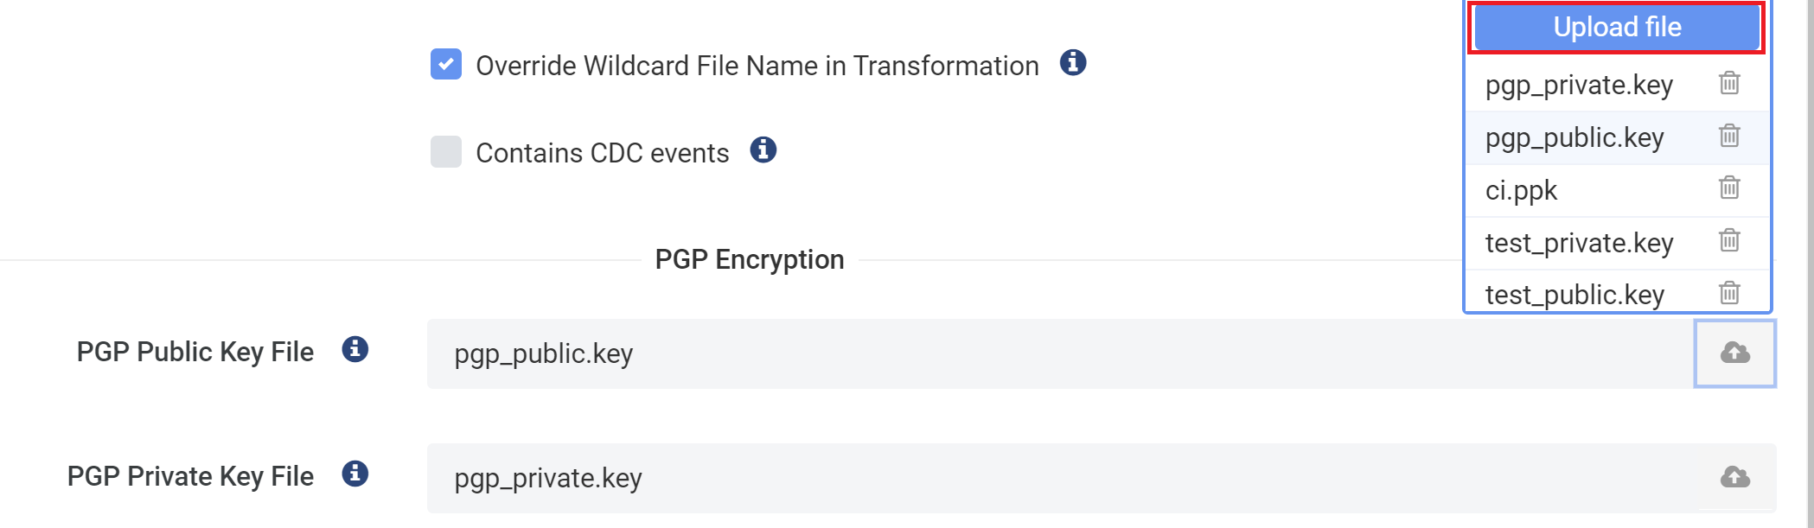The width and height of the screenshot is (1814, 528).
Task: Delete the pgp_public.key file
Action: (x=1729, y=137)
